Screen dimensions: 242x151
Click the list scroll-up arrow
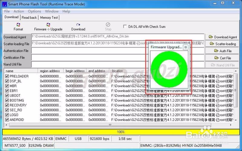pyautogui.click(x=236, y=71)
